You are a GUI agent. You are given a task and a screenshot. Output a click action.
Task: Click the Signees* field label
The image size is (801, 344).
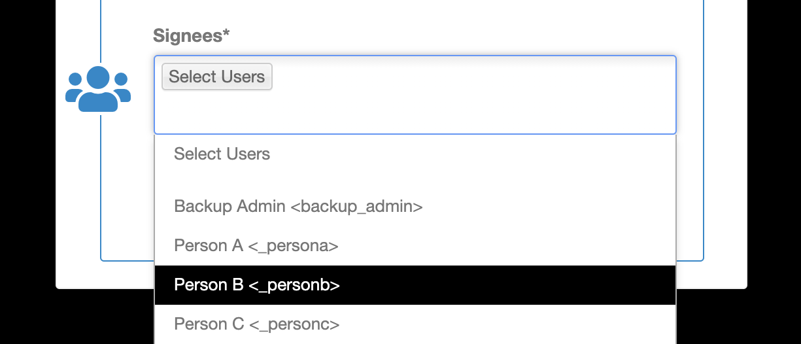click(192, 35)
